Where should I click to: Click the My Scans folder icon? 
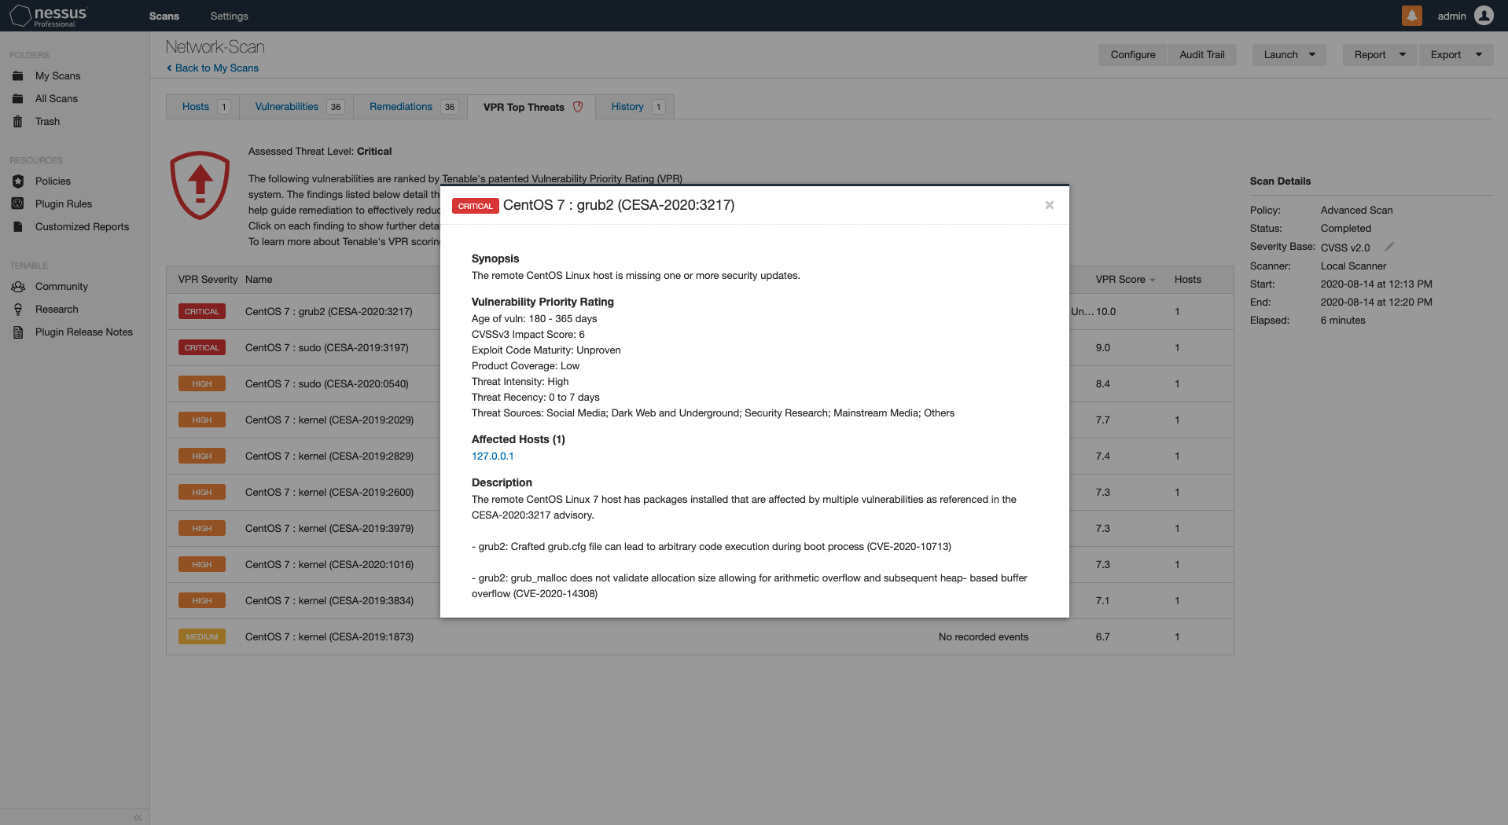(18, 76)
